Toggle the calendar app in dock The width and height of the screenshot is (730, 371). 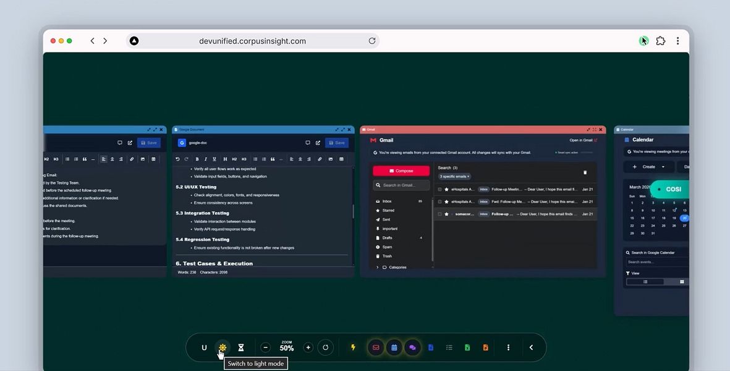(x=394, y=348)
